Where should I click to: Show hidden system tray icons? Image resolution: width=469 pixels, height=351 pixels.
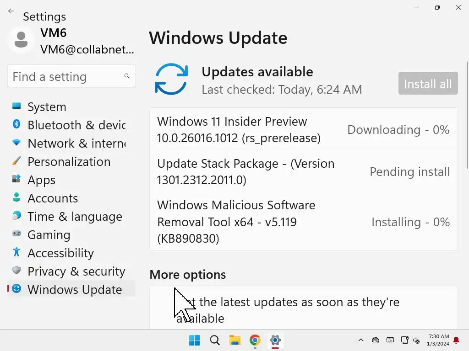click(x=361, y=340)
